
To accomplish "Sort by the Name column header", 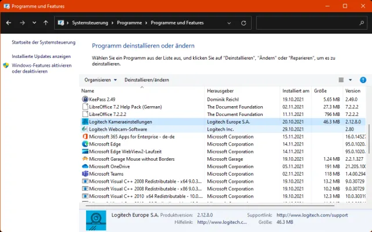I will pos(142,91).
